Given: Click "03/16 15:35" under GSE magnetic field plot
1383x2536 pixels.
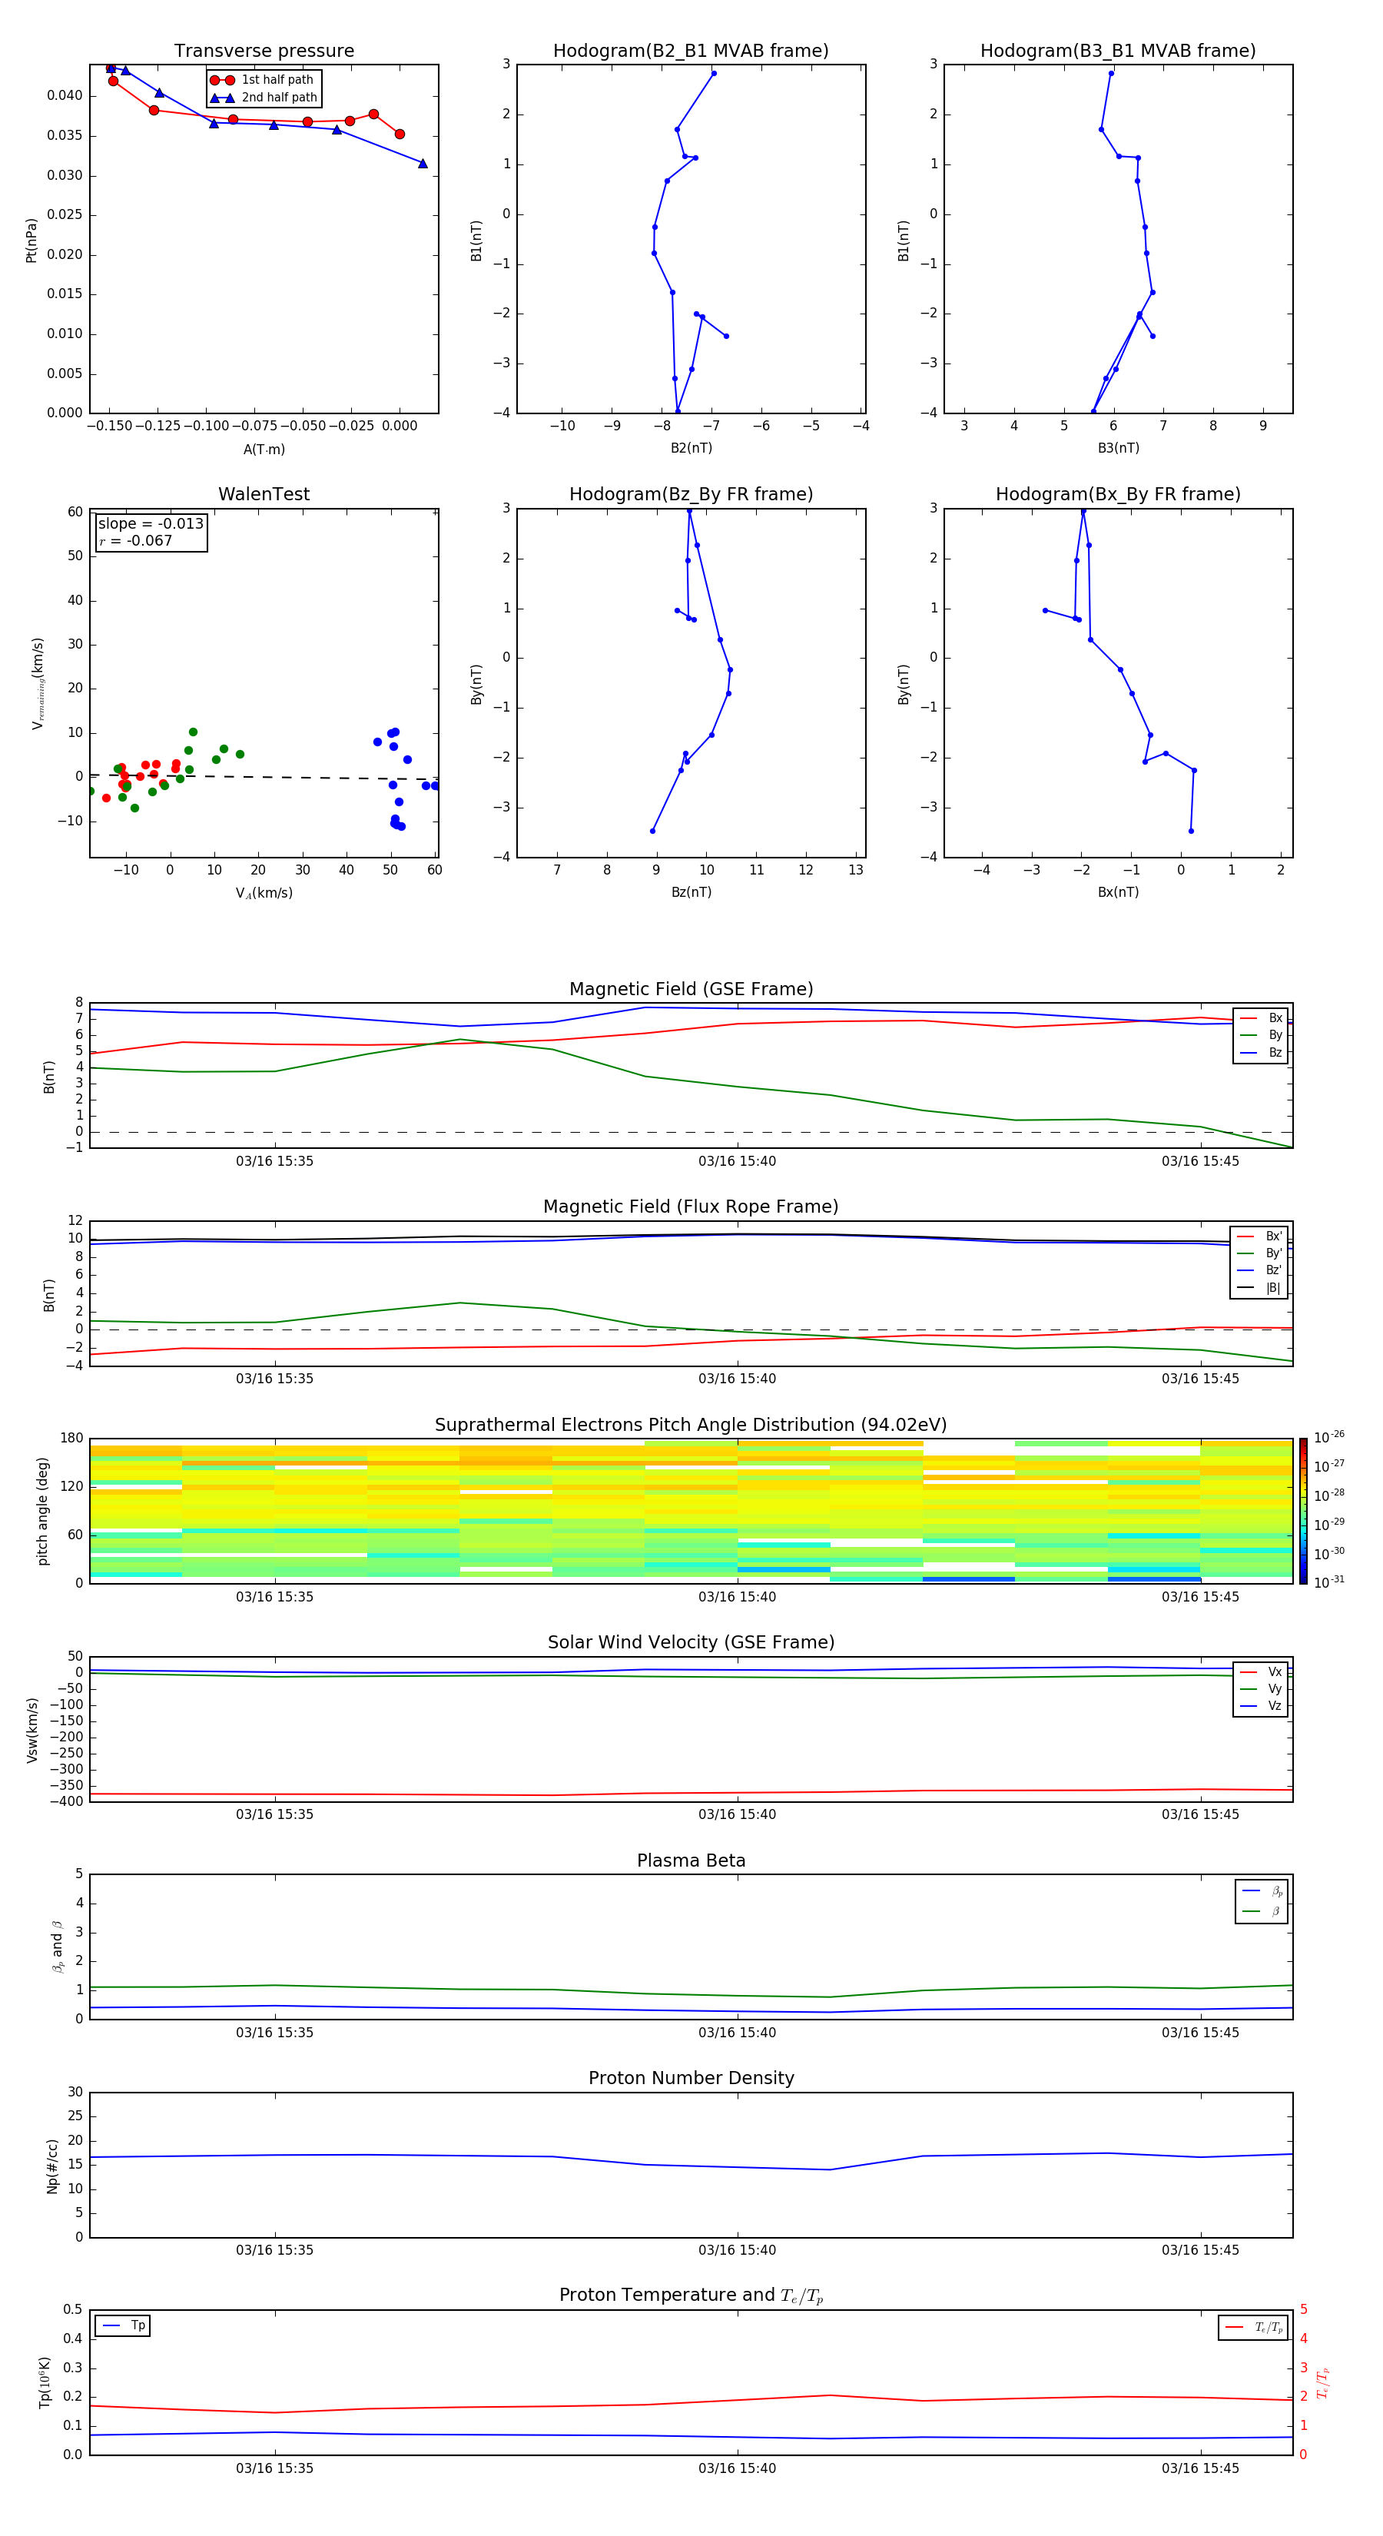Looking at the screenshot, I should point(274,1162).
